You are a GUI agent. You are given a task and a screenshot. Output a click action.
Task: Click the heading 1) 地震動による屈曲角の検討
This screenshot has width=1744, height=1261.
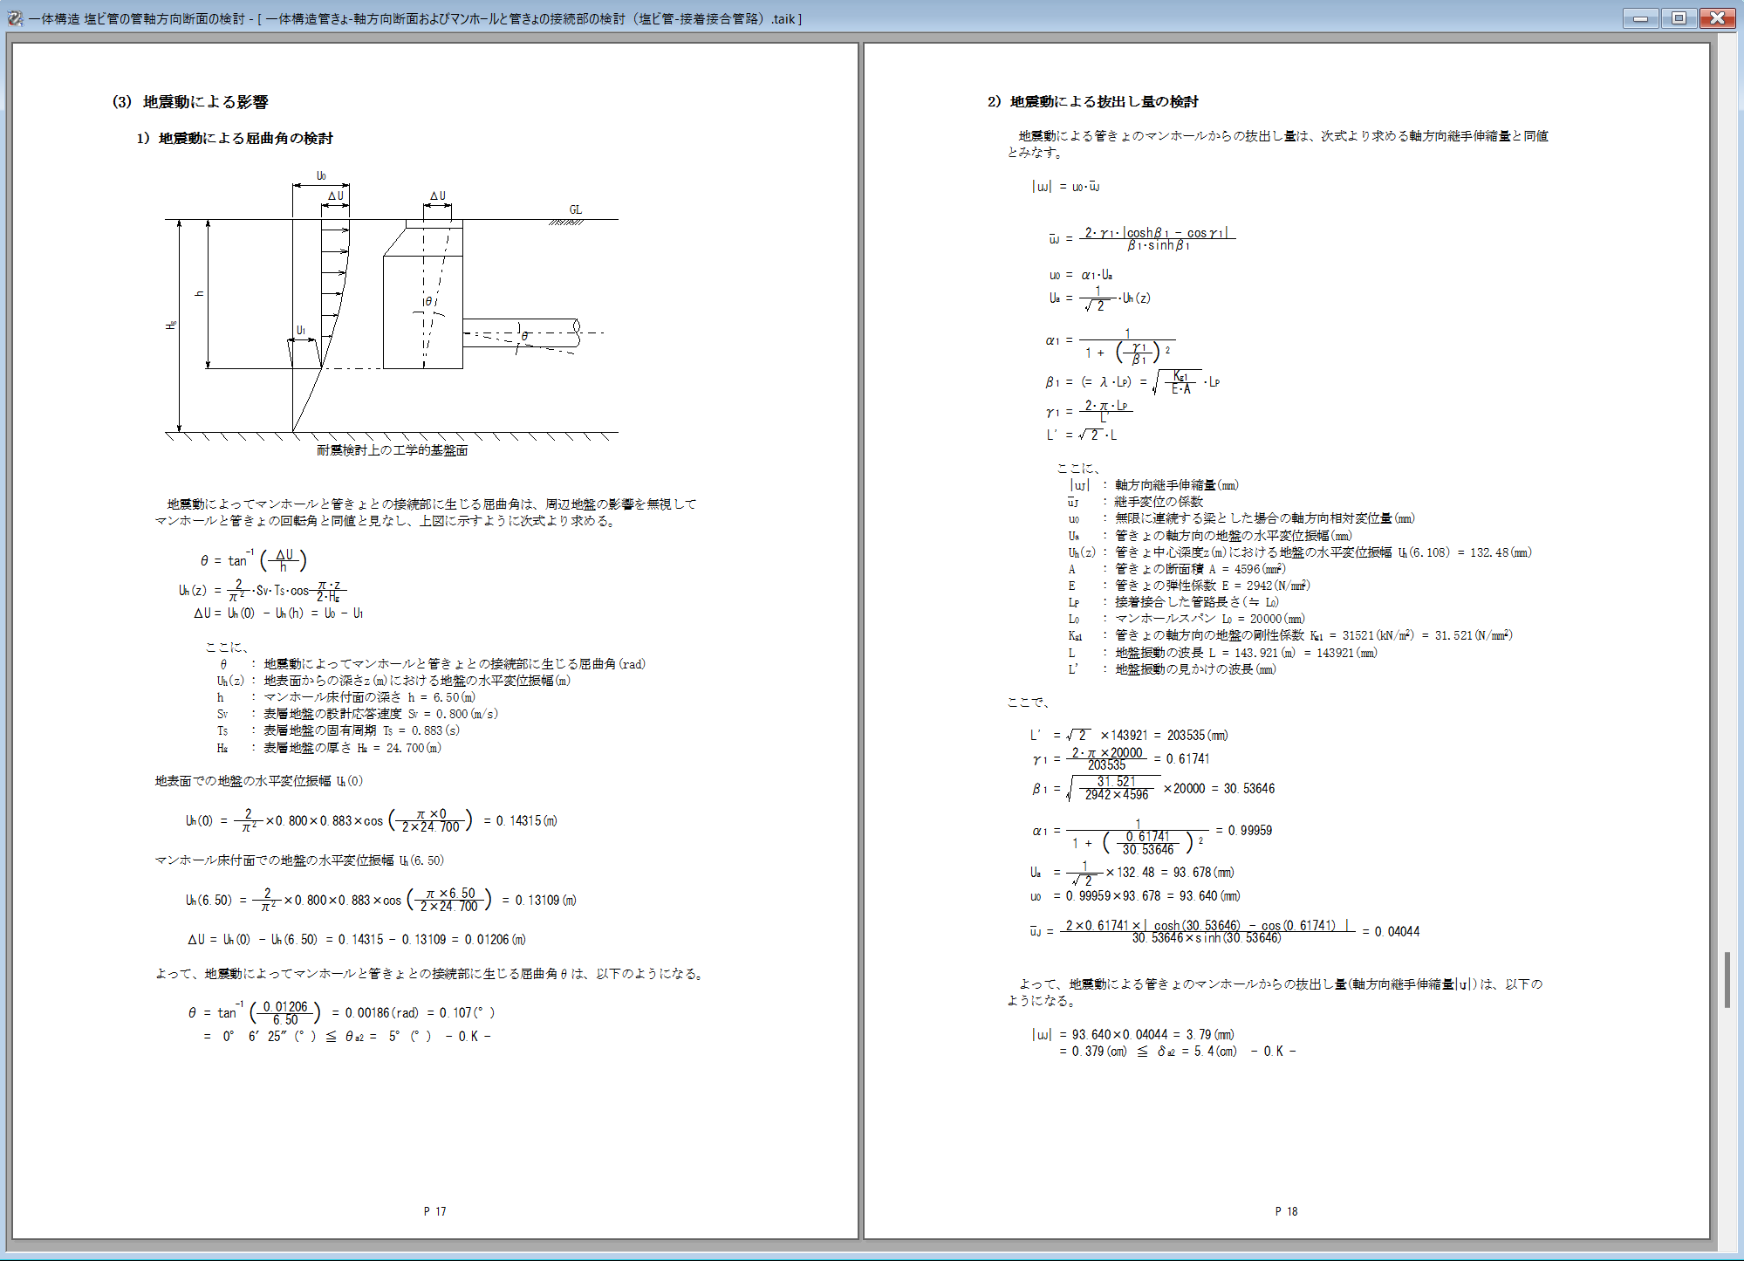tap(235, 139)
